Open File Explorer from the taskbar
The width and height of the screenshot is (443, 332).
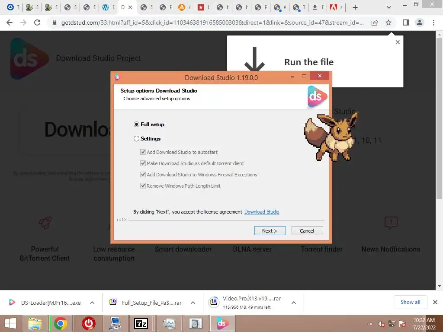[x=35, y=323]
